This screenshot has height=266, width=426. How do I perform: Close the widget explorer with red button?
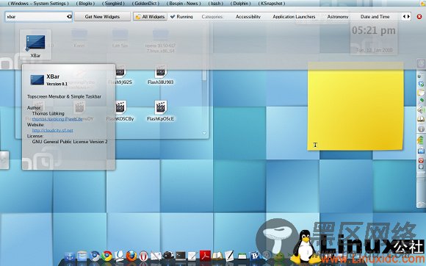click(x=419, y=17)
